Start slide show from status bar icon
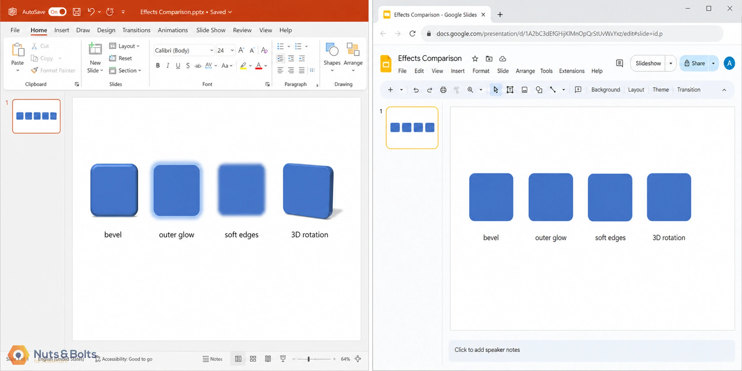Screen dimensions: 742x371 point(283,359)
